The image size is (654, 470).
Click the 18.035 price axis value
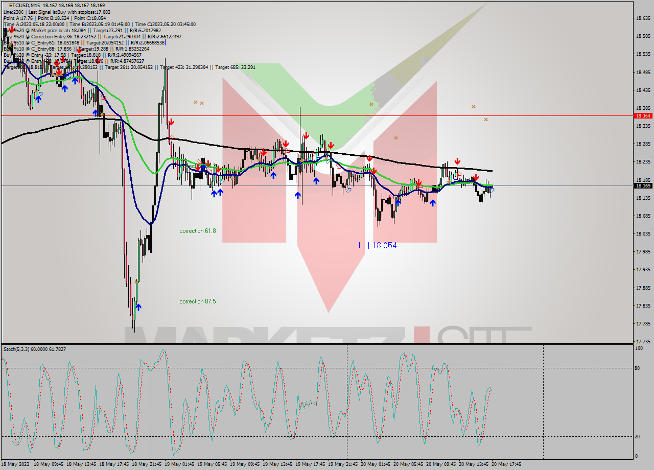point(643,233)
